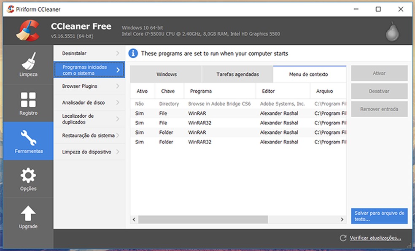This screenshot has width=415, height=251.
Task: Expand the Desinstalar section chevron
Action: click(119, 53)
